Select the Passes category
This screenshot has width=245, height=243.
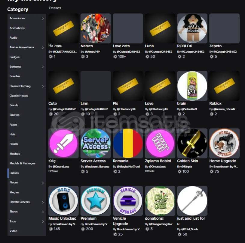pyautogui.click(x=14, y=173)
